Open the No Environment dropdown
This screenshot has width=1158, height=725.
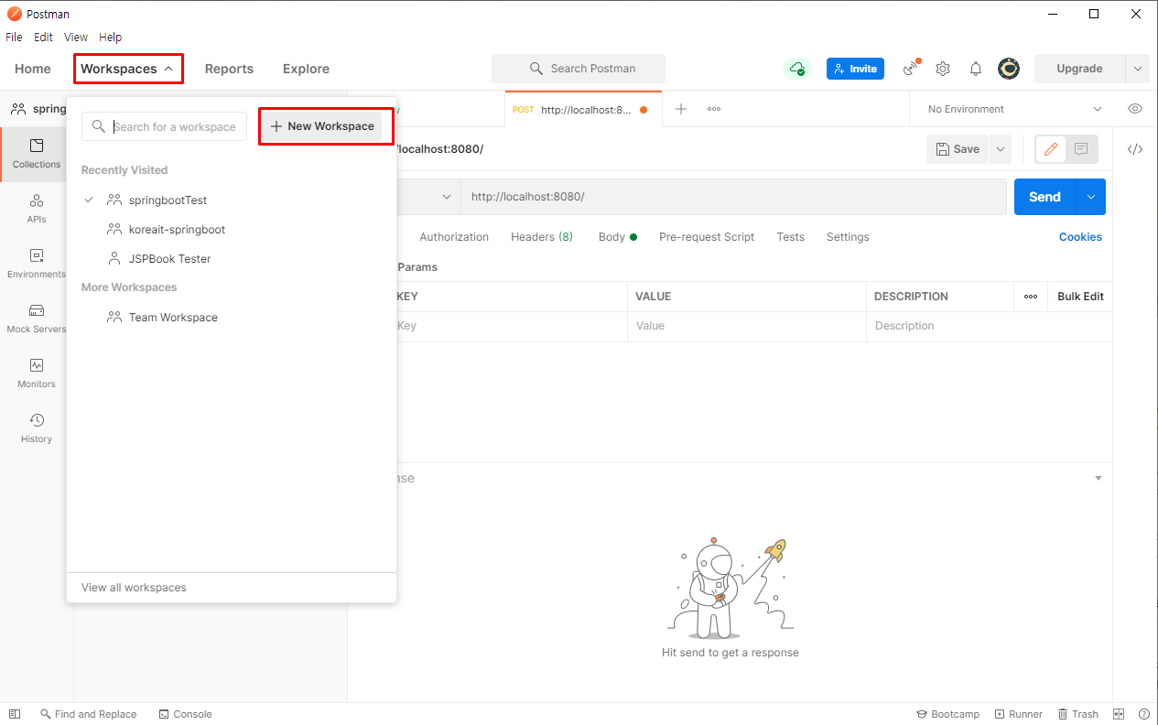pyautogui.click(x=1014, y=109)
